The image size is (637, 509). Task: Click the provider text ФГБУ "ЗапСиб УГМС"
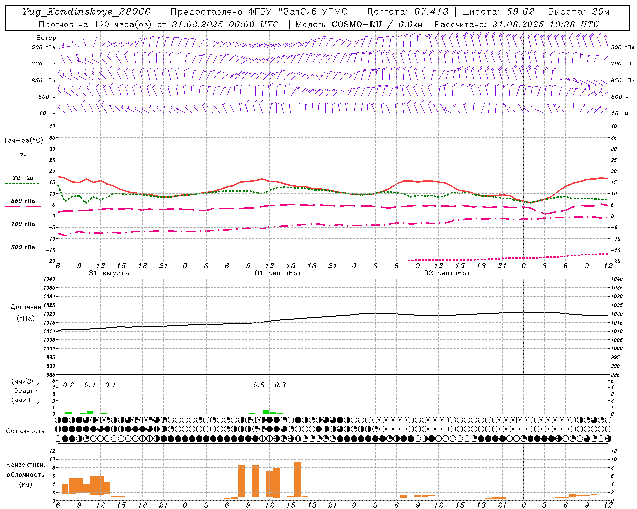[x=300, y=12]
